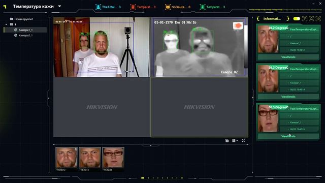
Task: Toggle the Information panel yellow switch
Action: point(297,19)
